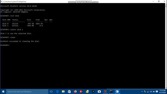Open the network status tray icon
167x94 pixels.
pos(148,92)
